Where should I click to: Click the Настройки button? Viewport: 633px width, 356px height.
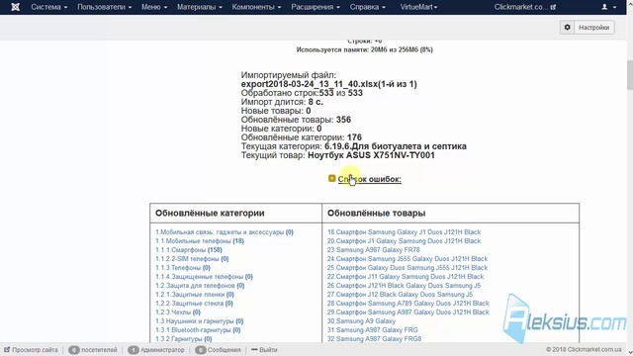tap(593, 27)
